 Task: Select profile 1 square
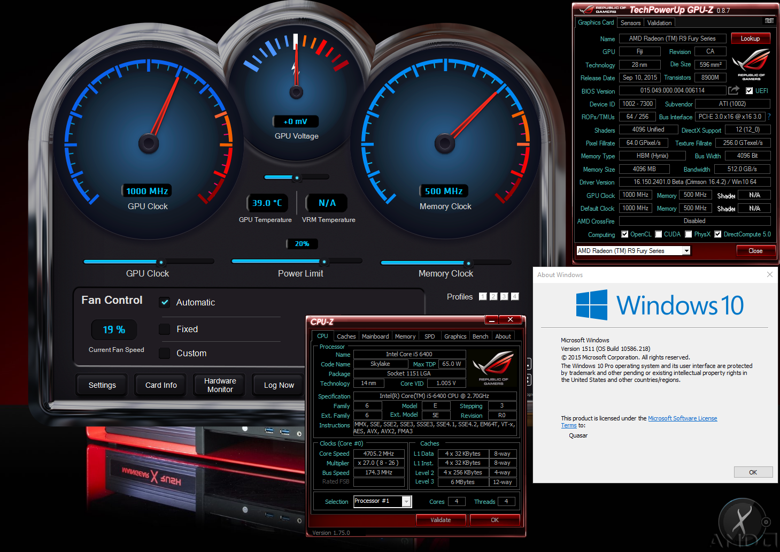click(483, 296)
